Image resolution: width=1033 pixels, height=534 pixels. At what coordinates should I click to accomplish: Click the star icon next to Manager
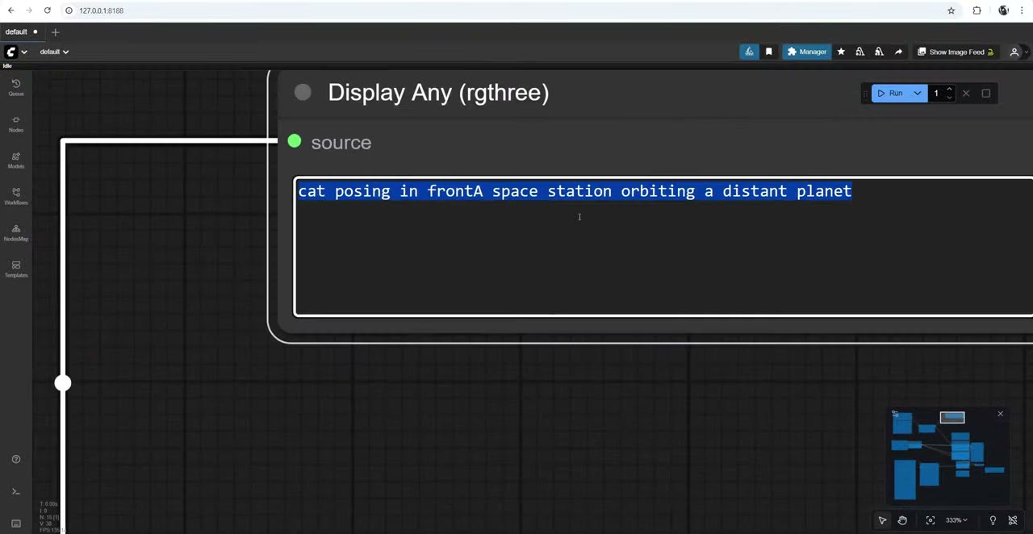tap(841, 52)
